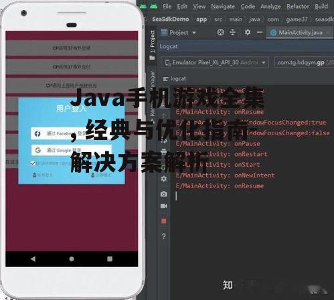Log in via Google button
The image size is (334, 300).
(x=72, y=150)
